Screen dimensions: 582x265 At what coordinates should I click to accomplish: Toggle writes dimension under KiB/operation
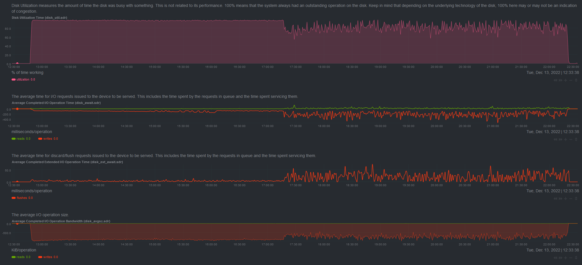coord(48,257)
